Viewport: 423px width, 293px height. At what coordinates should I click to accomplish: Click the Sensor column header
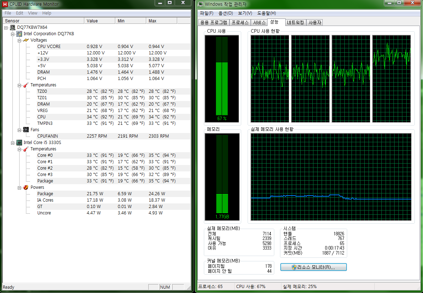43,21
